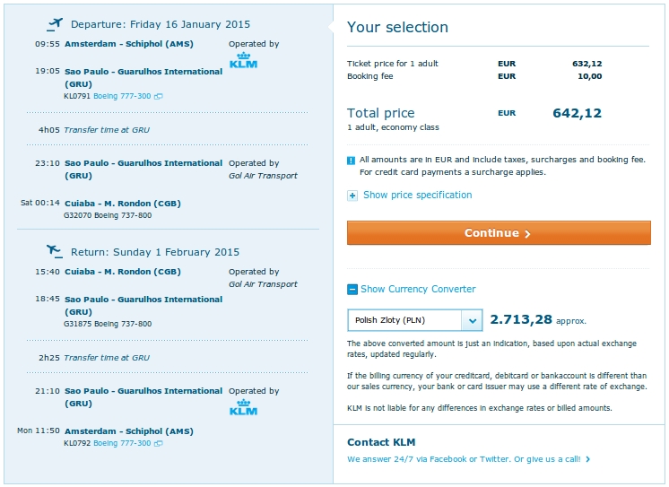Open popup icon next to KL0791 Boeing 777-300
Image resolution: width=669 pixels, height=487 pixels.
click(159, 97)
